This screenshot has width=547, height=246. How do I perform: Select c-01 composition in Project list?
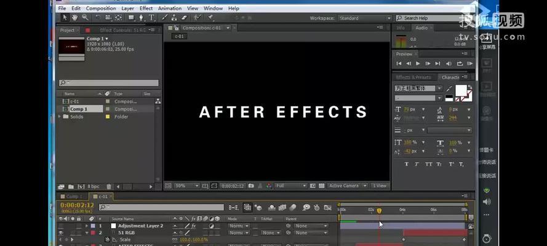(x=74, y=101)
